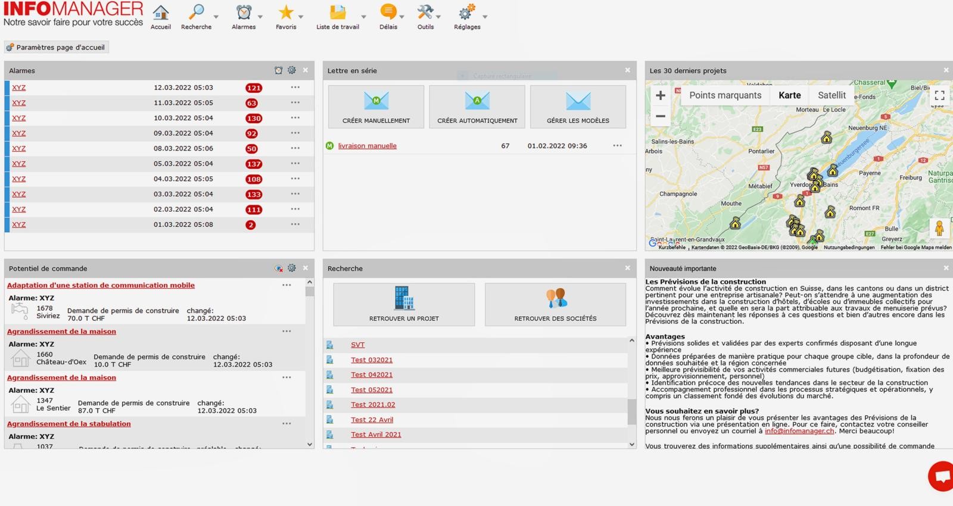Click Paramètres page d'accueil button

click(x=56, y=47)
